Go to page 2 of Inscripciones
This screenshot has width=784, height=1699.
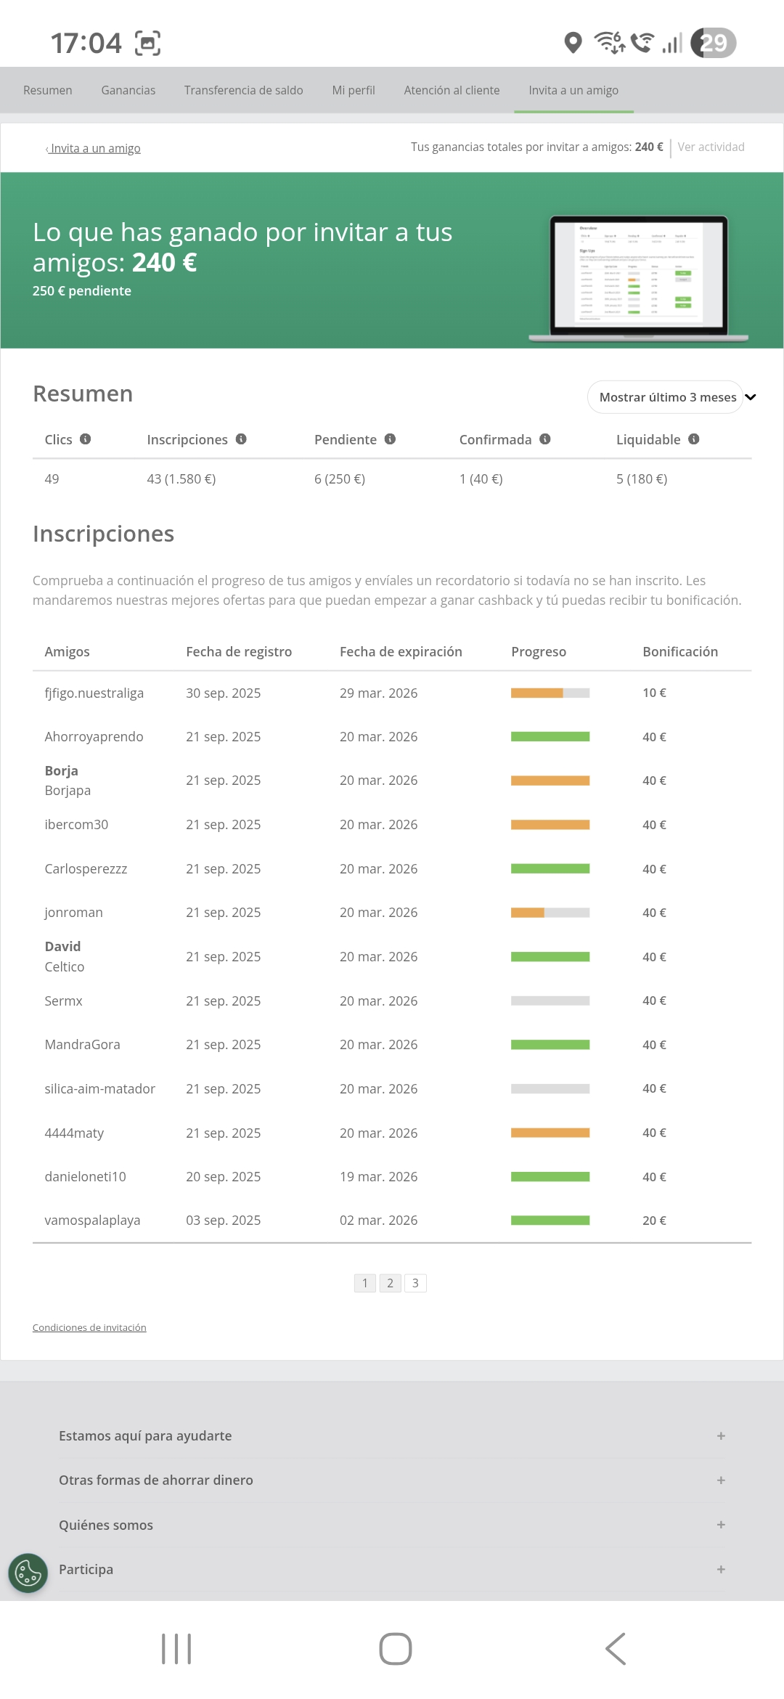390,1283
